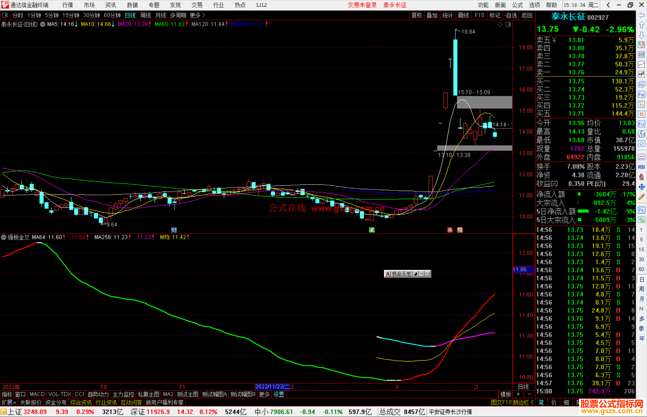This screenshot has width=647, height=417.
Task: Click the diamond icon at chart top right
Action: [500, 25]
